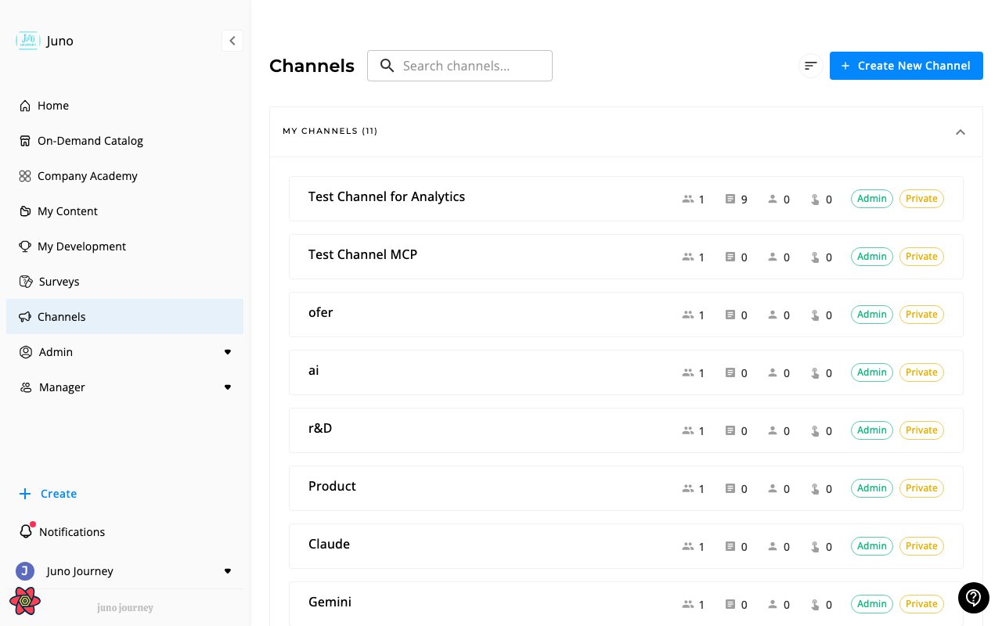Image resolution: width=1002 pixels, height=626 pixels.
Task: Collapse the My Channels section
Action: 961,131
